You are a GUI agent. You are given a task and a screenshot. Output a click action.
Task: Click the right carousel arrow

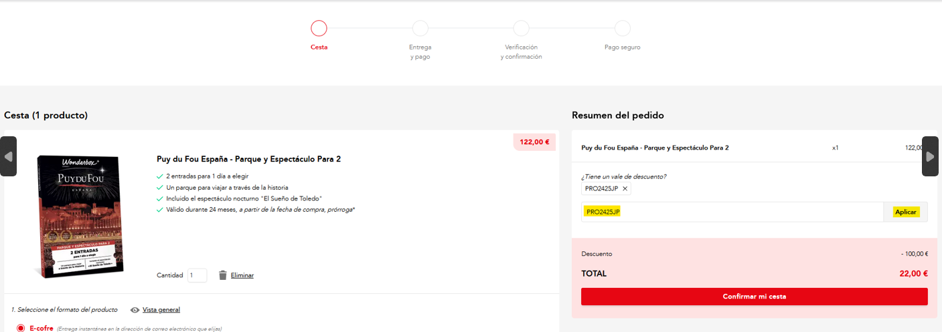[x=930, y=156]
